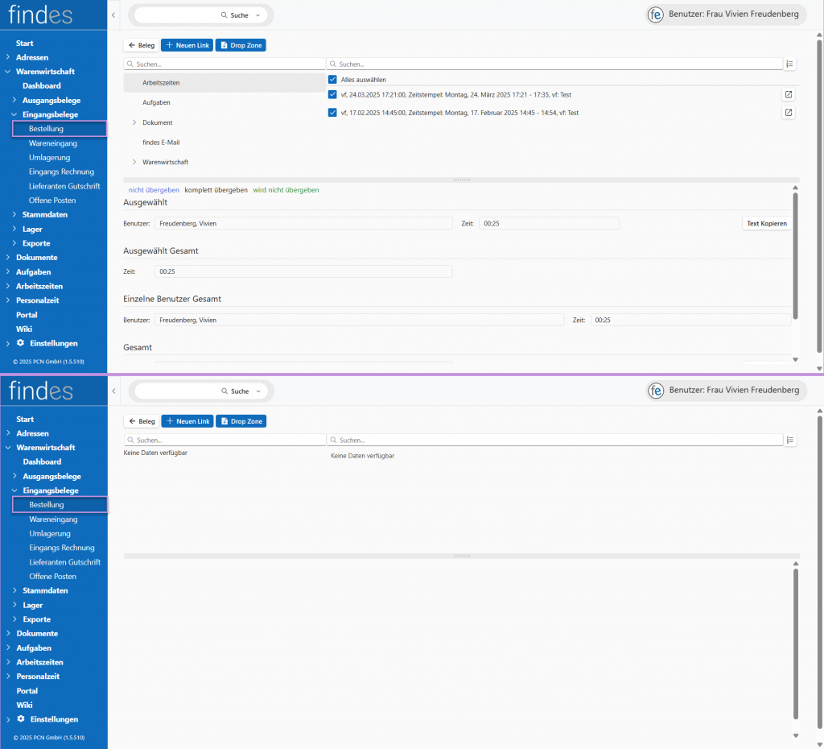The width and height of the screenshot is (824, 749).
Task: Expand the Dokument node in link tree
Action: click(134, 122)
